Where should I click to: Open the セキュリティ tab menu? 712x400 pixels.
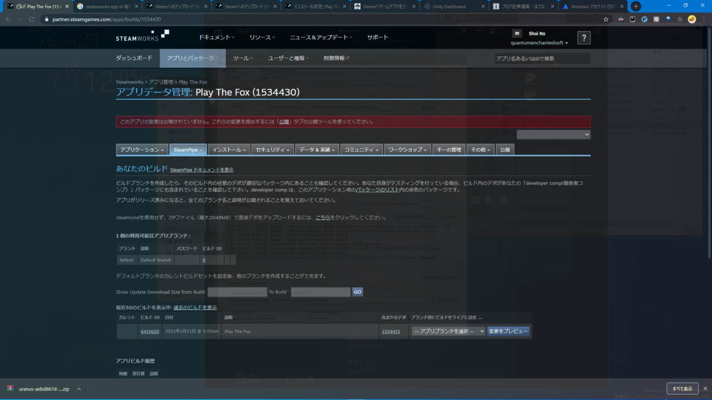[x=272, y=150]
